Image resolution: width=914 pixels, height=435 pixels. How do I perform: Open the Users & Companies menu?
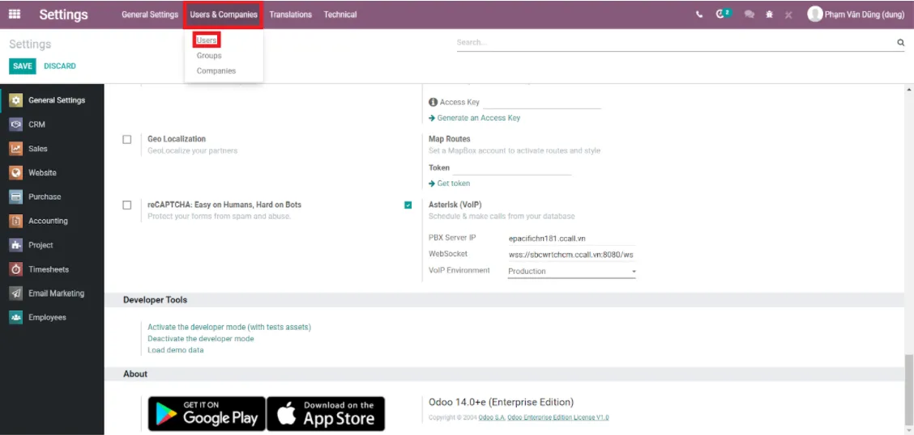click(224, 15)
